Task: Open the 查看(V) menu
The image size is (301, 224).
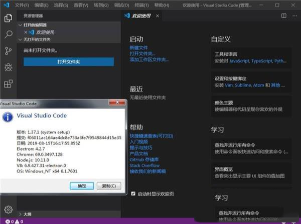Action: click(81, 5)
